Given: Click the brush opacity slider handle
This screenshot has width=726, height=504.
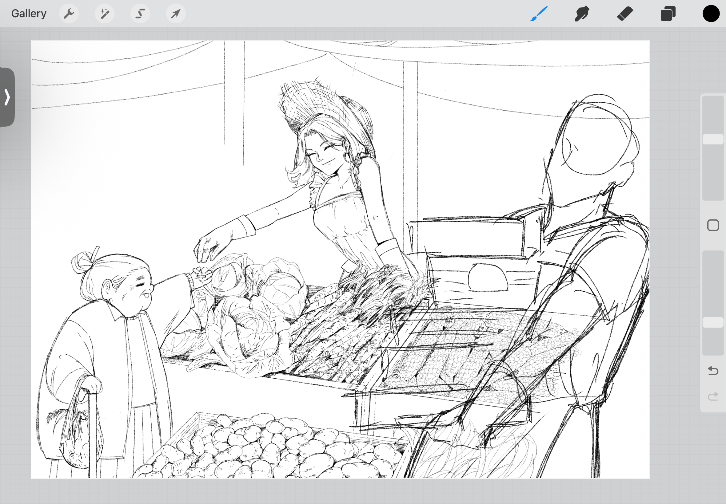Looking at the screenshot, I should [x=713, y=322].
